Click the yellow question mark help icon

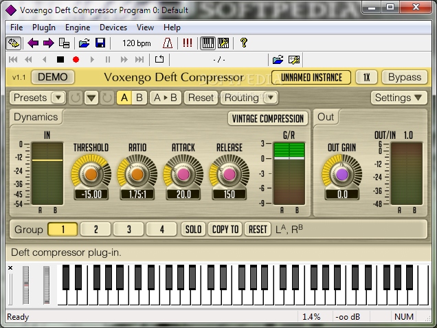coord(244,43)
